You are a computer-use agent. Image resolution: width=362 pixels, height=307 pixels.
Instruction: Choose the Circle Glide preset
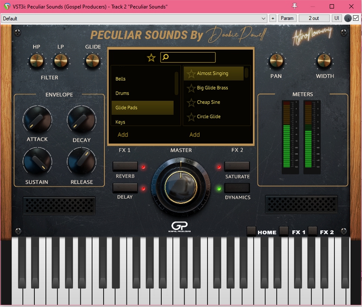click(x=213, y=117)
